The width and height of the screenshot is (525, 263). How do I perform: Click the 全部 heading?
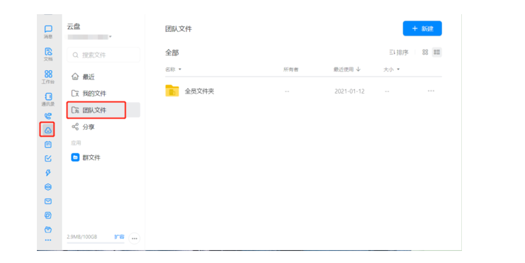click(x=171, y=52)
